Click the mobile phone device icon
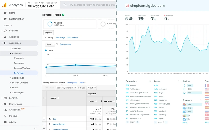 click(x=184, y=86)
